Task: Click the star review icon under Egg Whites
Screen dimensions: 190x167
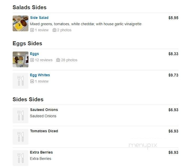Action: pyautogui.click(x=32, y=82)
